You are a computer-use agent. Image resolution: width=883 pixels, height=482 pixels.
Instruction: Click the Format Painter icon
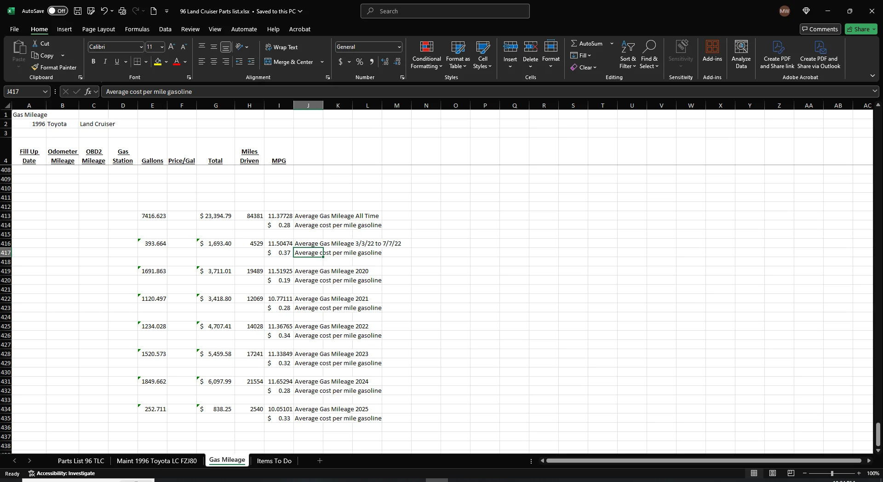tap(35, 67)
